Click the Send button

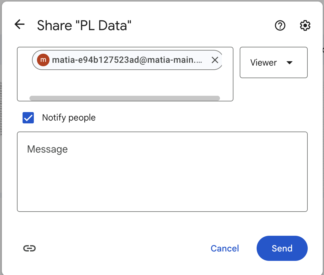click(282, 248)
